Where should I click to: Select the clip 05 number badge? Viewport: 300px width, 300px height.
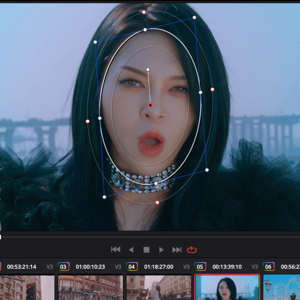(x=200, y=266)
